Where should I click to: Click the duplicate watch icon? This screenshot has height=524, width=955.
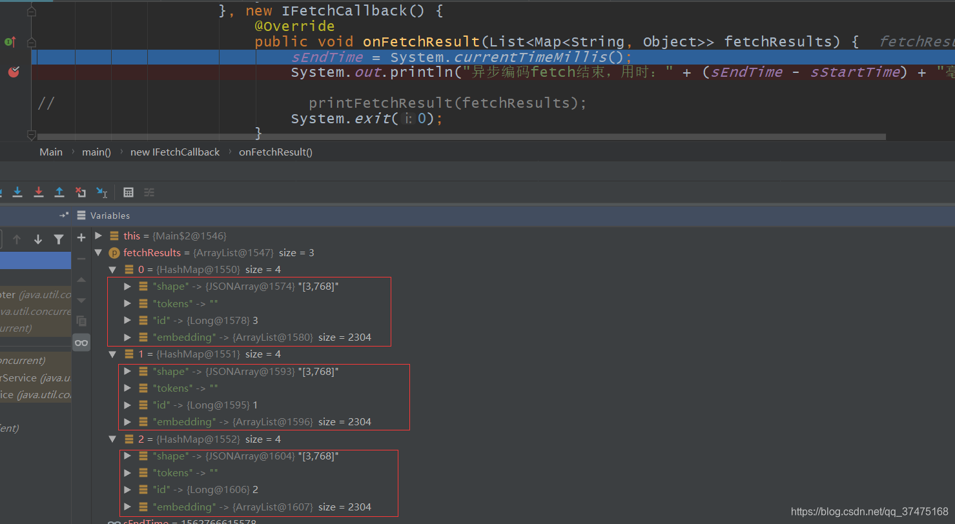[81, 321]
